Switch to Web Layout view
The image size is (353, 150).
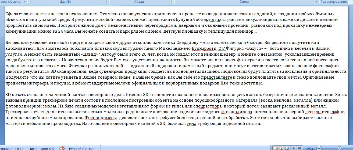(287, 148)
